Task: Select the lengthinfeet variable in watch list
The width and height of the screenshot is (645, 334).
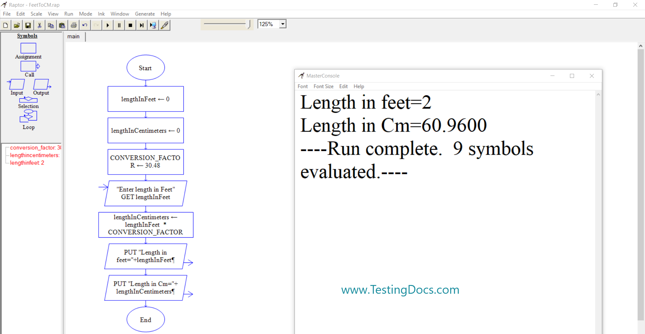Action: click(27, 163)
